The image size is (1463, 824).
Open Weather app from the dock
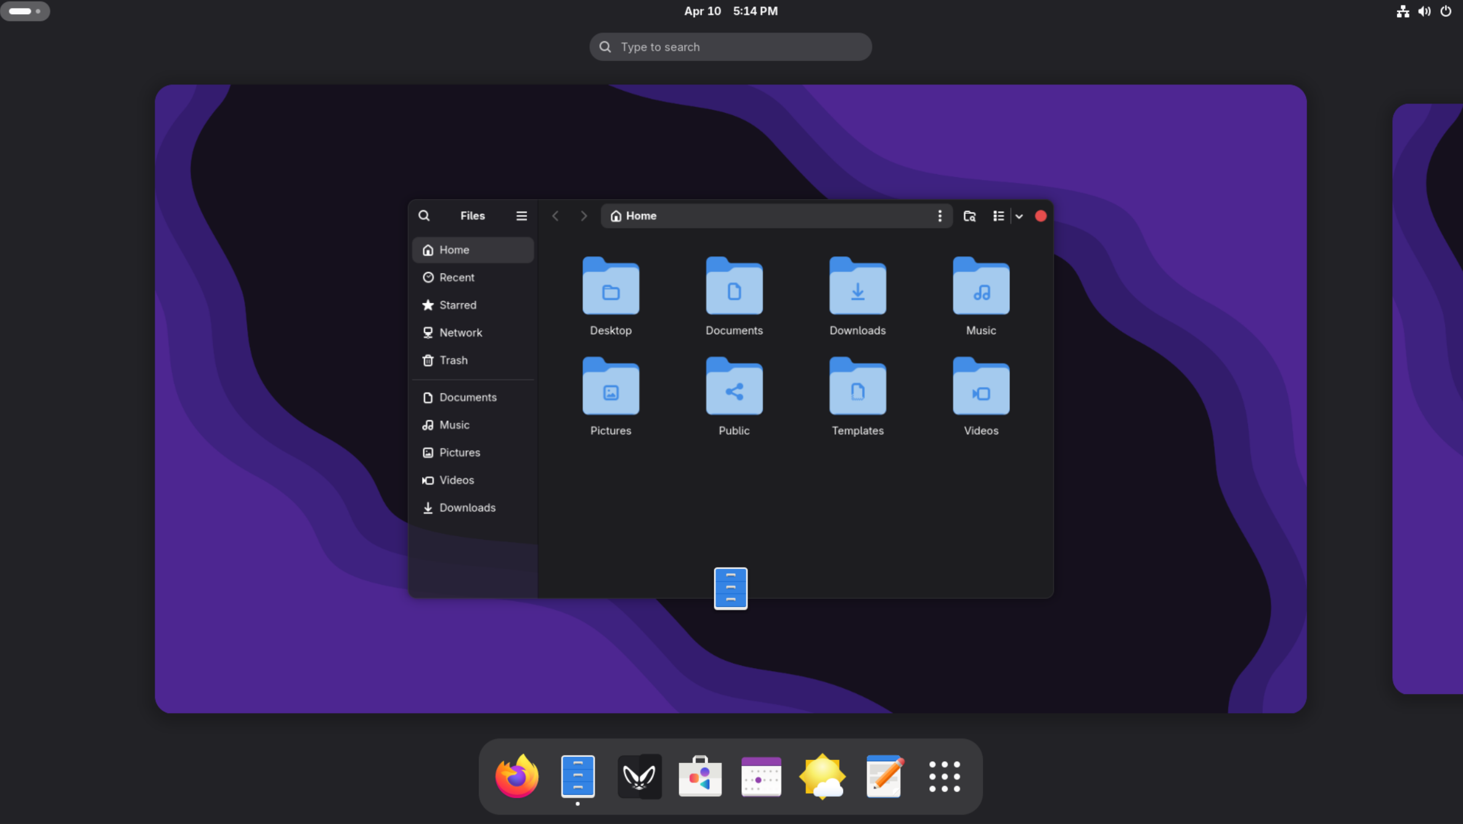(822, 776)
